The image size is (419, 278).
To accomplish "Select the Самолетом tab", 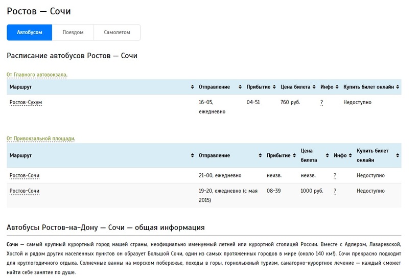I will coord(117,32).
